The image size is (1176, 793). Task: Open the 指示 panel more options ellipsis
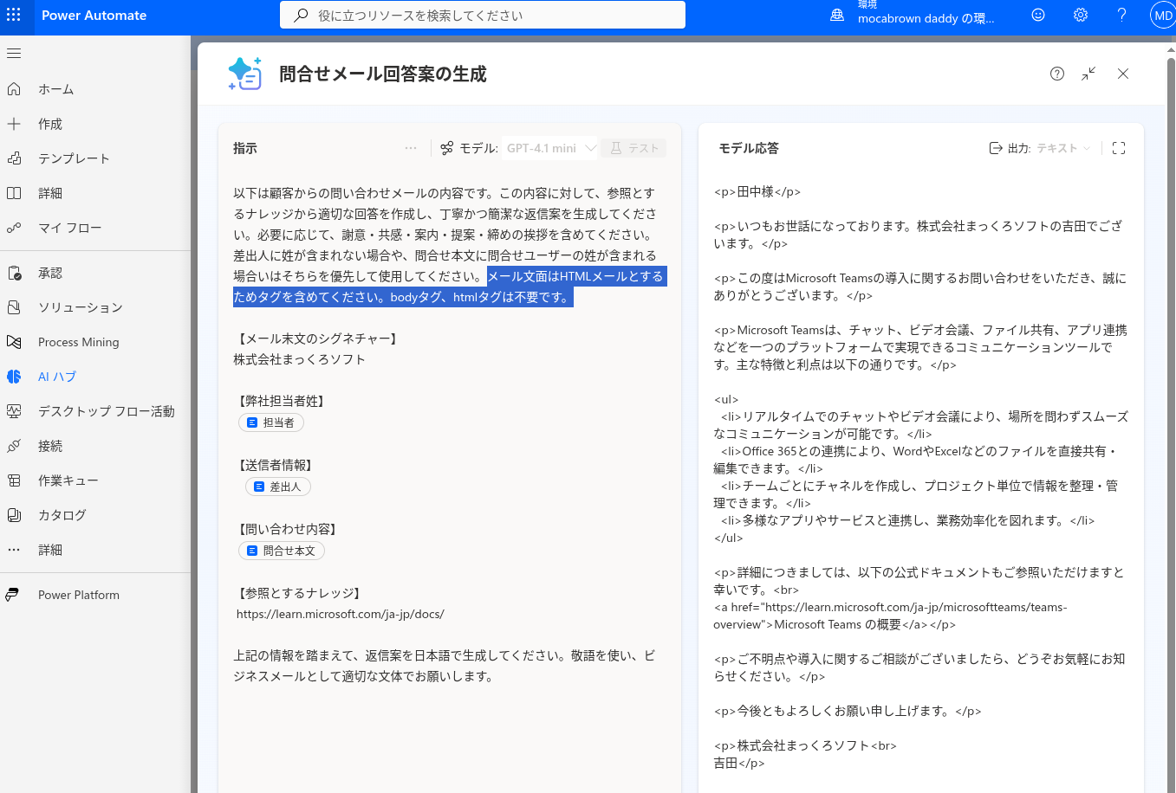coord(411,148)
